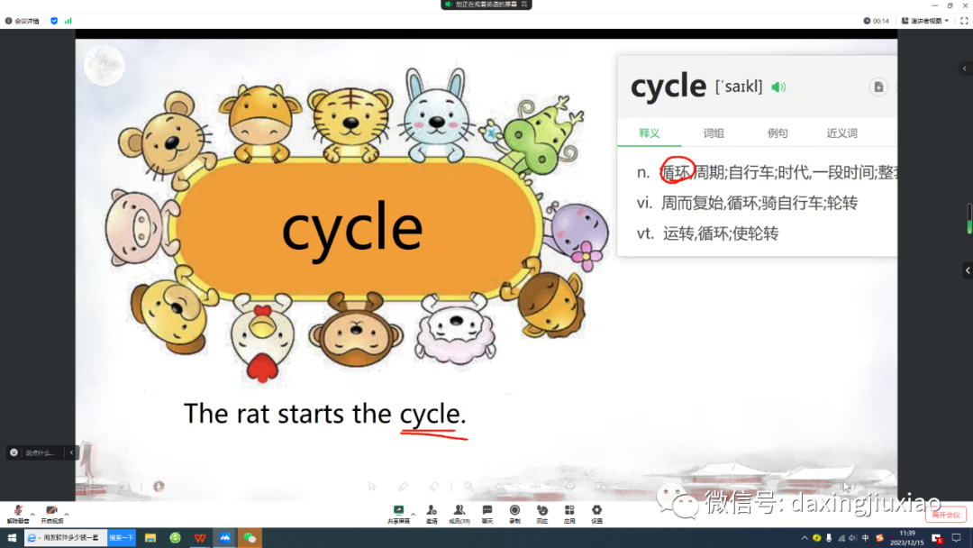This screenshot has width=973, height=548.
Task: Expand the audio options arrow beside 解除静音
Action: (32, 513)
